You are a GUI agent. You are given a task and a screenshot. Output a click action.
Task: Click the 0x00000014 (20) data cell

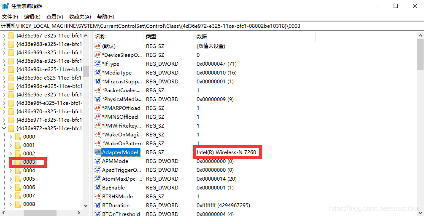[x=216, y=179]
